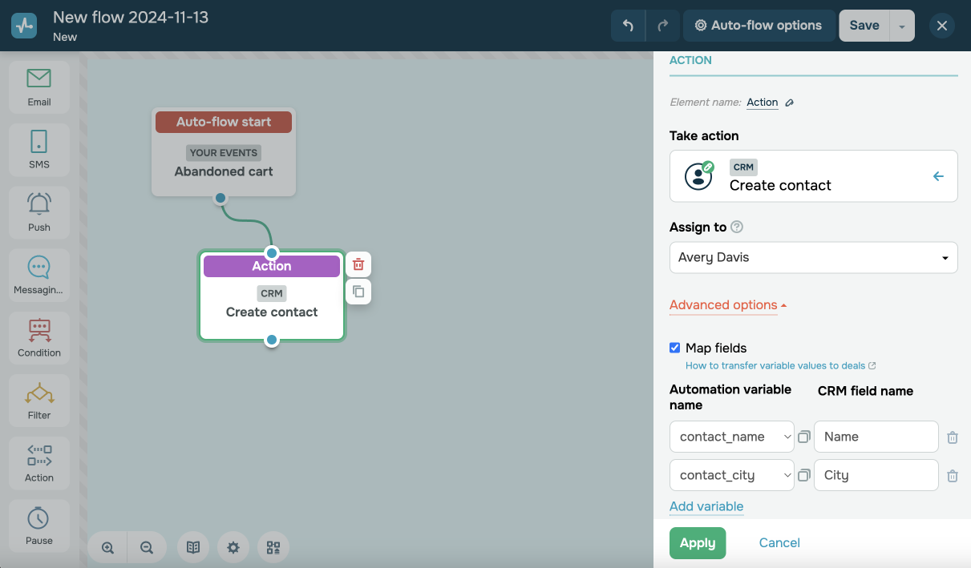Screen dimensions: 971x568
Task: Close the flow editor
Action: (942, 26)
